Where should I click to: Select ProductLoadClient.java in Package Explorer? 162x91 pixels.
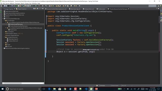pyautogui.click(x=16, y=24)
